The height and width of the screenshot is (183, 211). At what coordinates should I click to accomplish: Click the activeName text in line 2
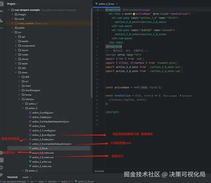click(x=143, y=14)
